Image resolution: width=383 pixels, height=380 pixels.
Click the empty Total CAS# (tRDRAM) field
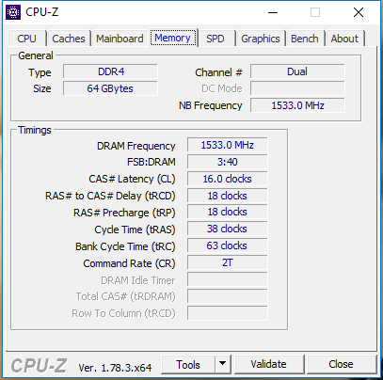pyautogui.click(x=228, y=296)
